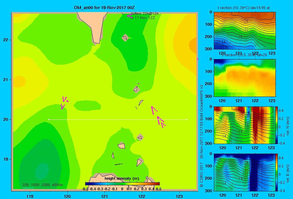Click the map title 'OM_an00 for 19-Nov-2017 00Z'
Image resolution: width=293 pixels, height=199 pixels.
[x=104, y=8]
